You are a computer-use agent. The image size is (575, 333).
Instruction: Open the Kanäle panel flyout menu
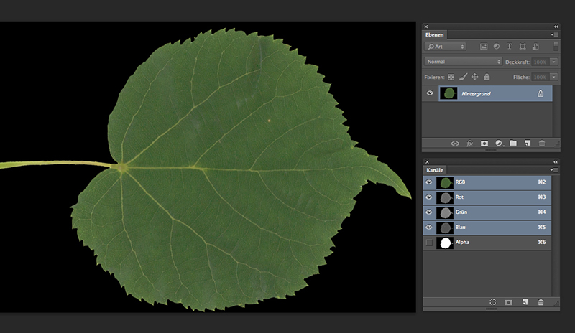coord(553,169)
